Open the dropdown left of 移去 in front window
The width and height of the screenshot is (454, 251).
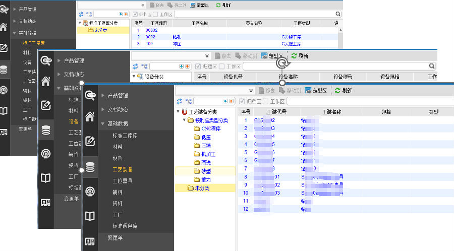pyautogui.click(x=250, y=90)
